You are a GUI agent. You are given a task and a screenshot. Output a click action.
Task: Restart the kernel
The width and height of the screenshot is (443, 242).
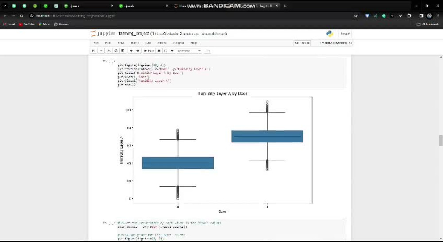(x=165, y=51)
